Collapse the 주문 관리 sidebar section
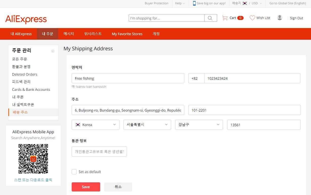 click(x=53, y=51)
